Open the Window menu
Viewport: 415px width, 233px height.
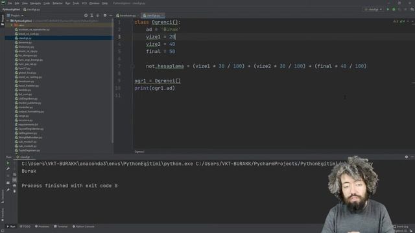(94, 3)
